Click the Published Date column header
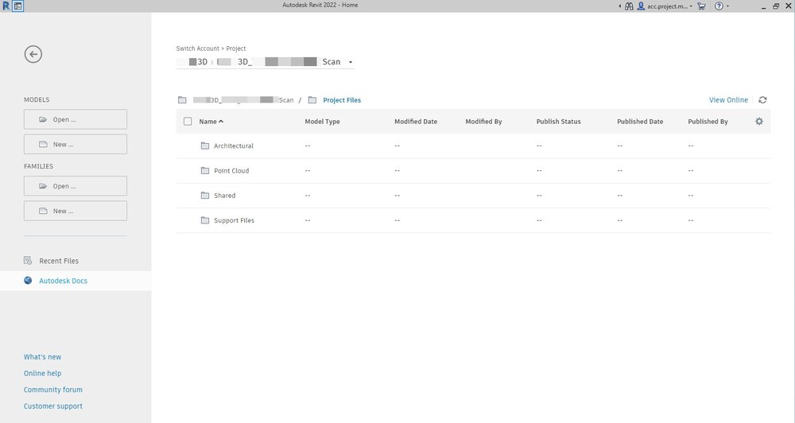795x423 pixels. coord(640,121)
